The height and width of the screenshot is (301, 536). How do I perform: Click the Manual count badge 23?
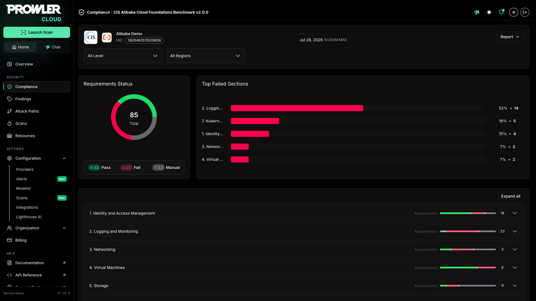[x=159, y=168]
